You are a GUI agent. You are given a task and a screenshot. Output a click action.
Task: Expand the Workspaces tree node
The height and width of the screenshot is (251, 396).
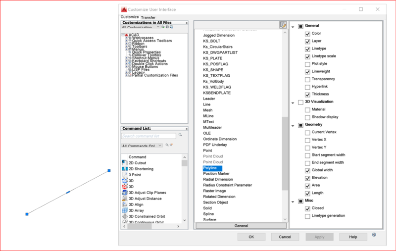[x=127, y=38]
